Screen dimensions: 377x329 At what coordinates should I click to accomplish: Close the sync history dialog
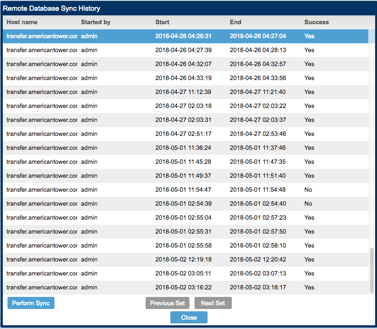[188, 317]
